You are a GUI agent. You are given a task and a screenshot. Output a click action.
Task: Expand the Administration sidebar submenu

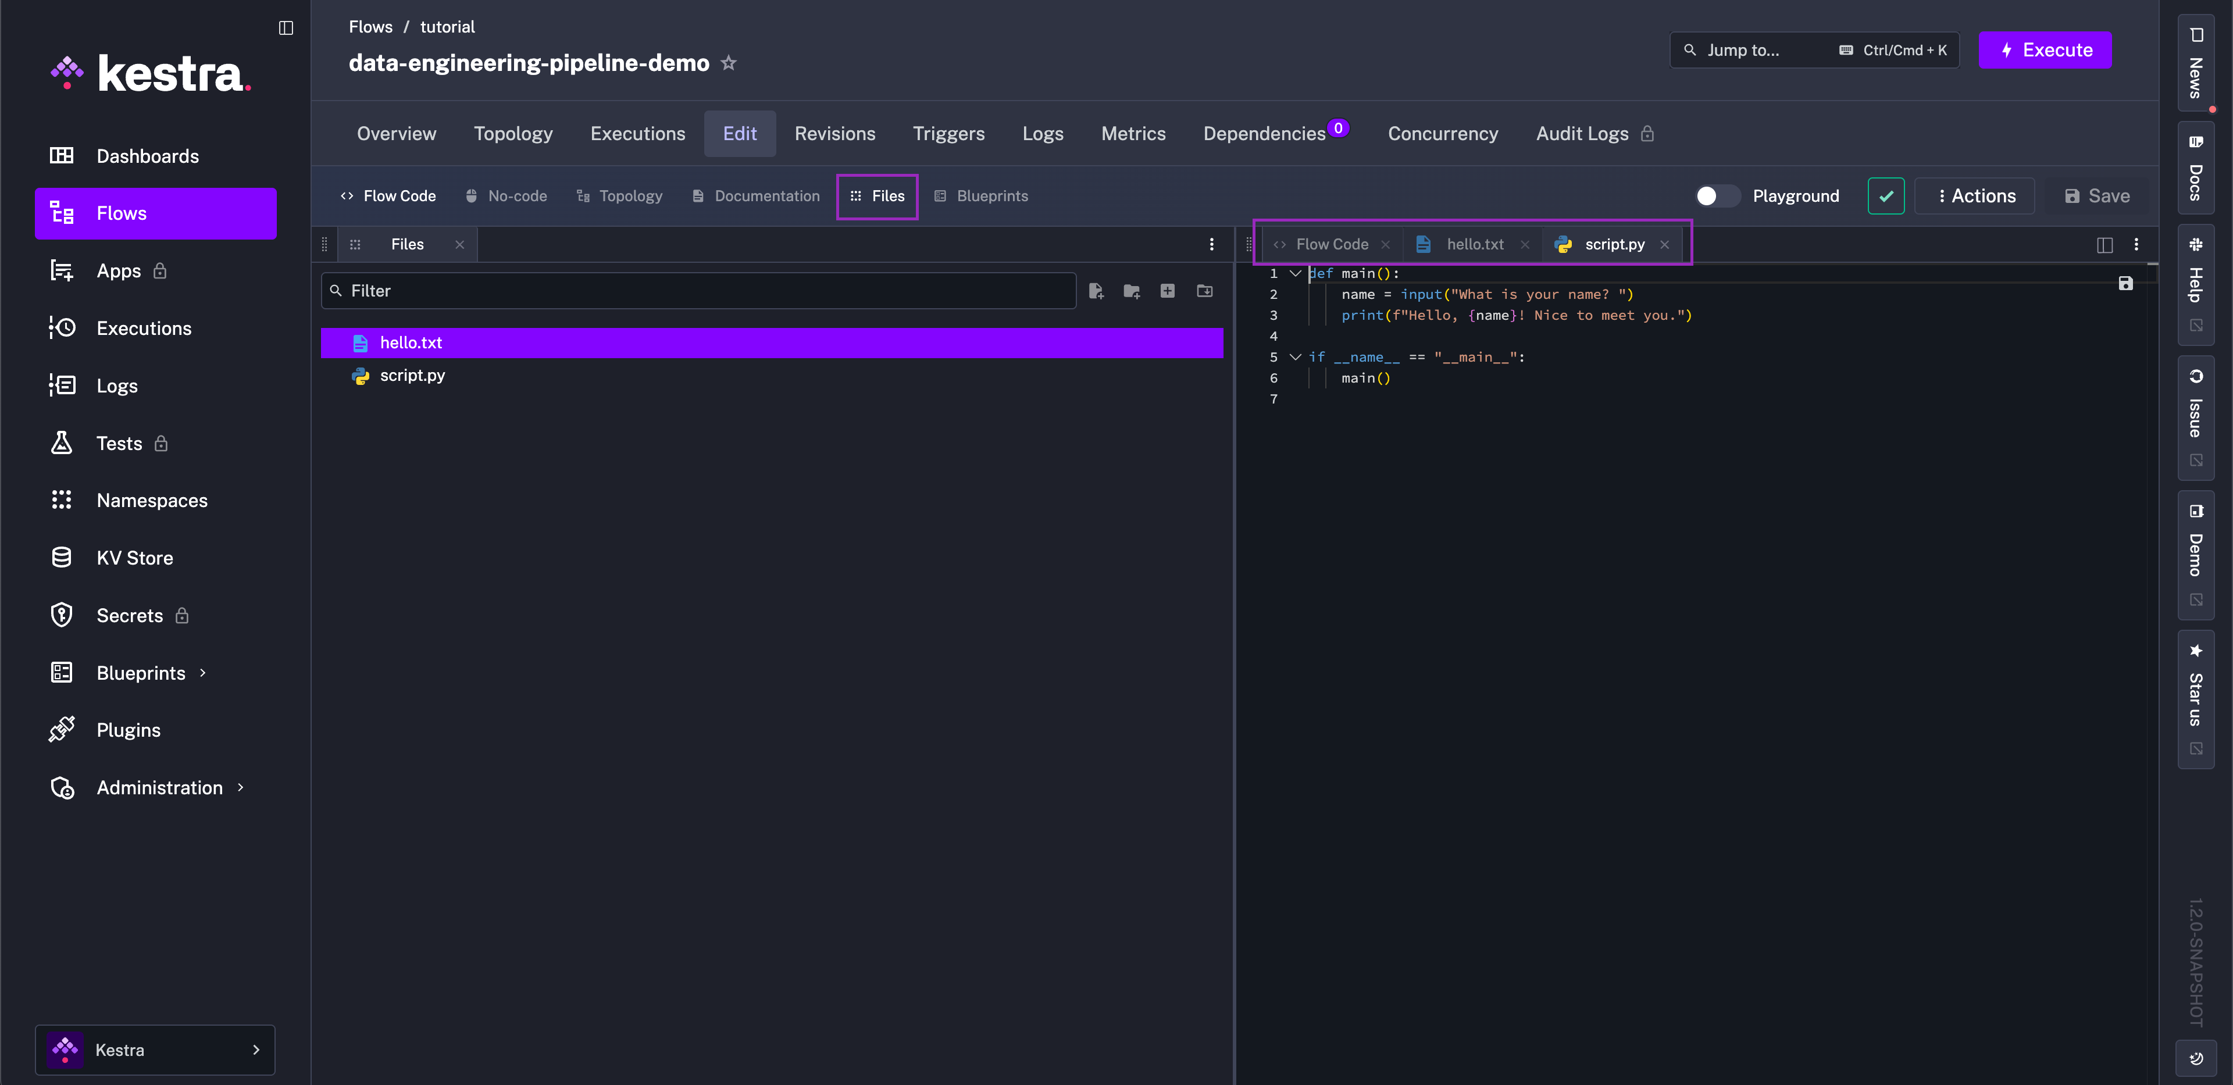point(159,788)
